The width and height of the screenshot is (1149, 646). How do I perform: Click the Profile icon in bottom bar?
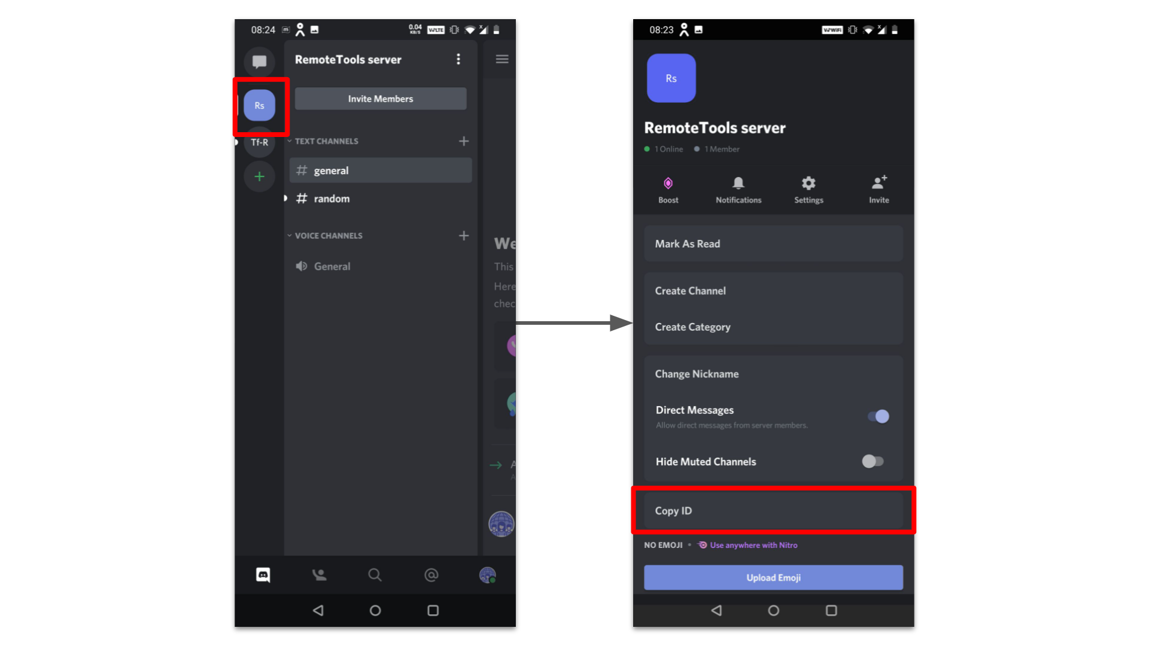pyautogui.click(x=488, y=575)
